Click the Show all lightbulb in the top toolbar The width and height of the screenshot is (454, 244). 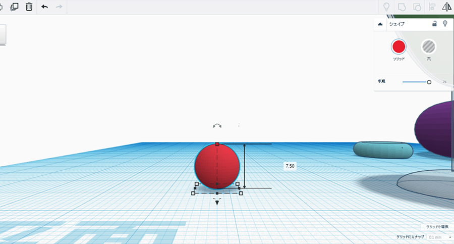coord(386,7)
